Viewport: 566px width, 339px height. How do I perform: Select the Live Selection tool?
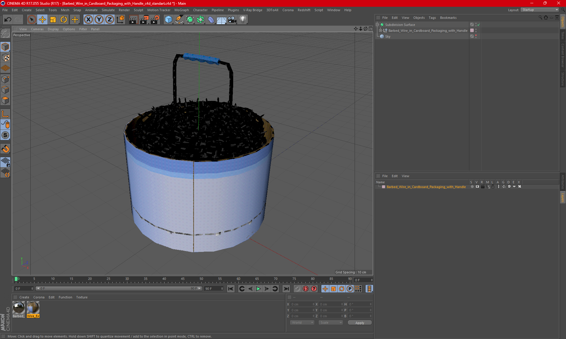(x=32, y=20)
